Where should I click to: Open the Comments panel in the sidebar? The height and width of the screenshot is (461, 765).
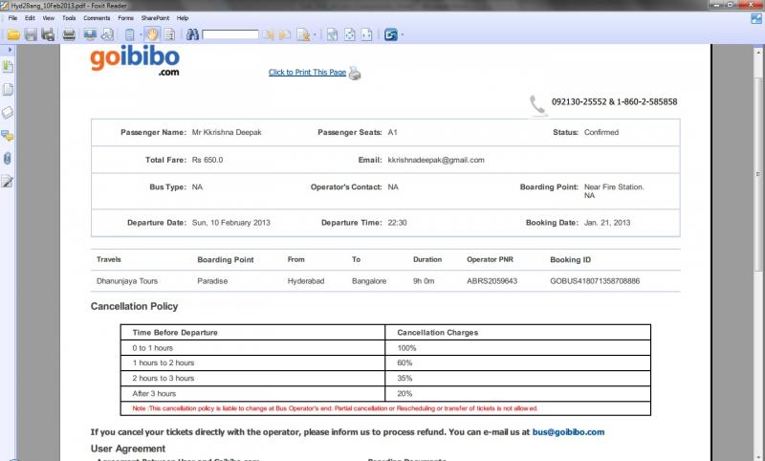point(8,136)
